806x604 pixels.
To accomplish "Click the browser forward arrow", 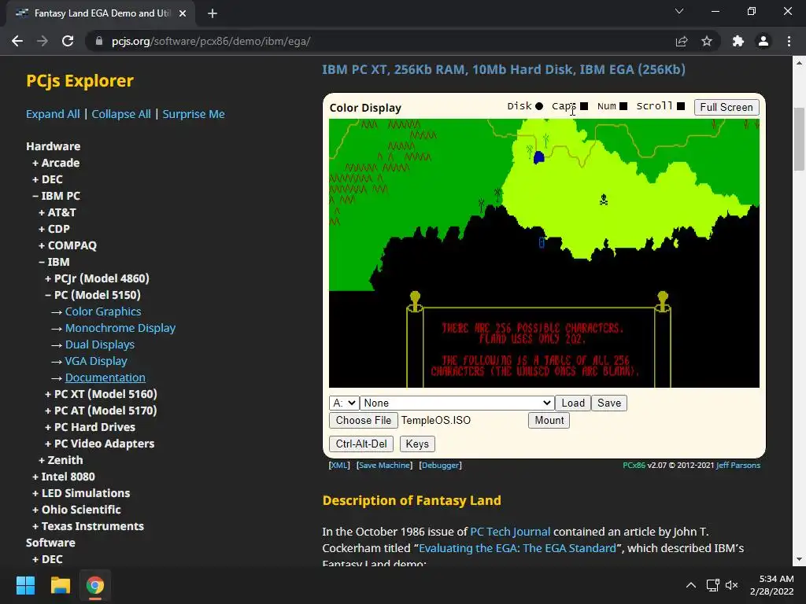I will (43, 41).
